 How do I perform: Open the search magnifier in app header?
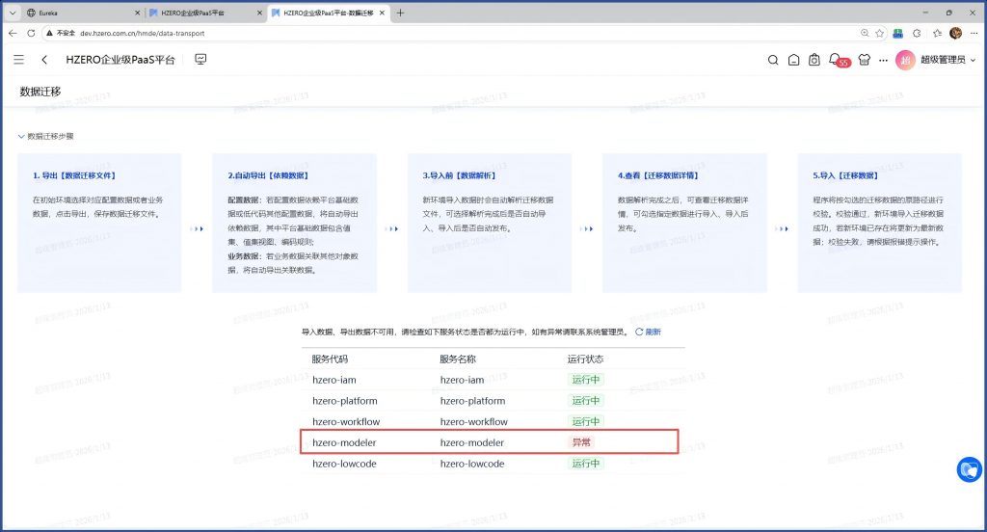click(x=772, y=60)
